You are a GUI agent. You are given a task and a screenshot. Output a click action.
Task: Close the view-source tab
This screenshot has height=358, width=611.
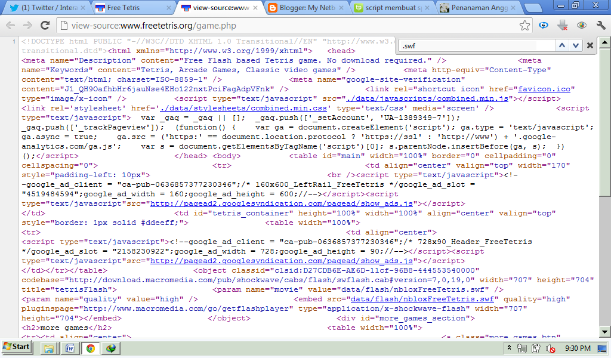[x=255, y=8]
